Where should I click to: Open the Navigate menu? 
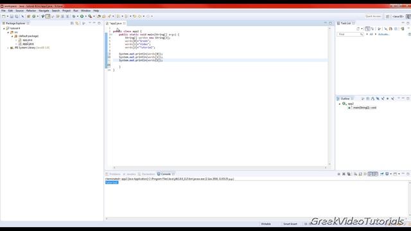tap(44, 11)
